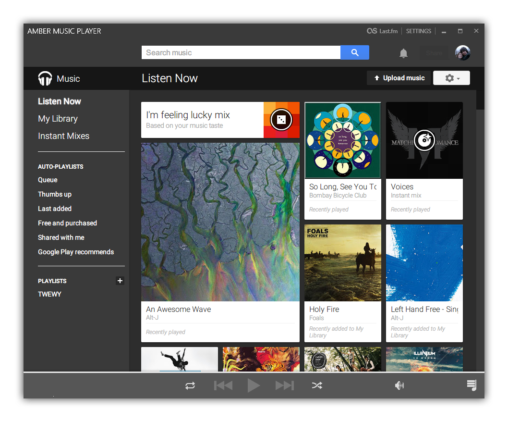Click the Foals artist name
The width and height of the screenshot is (508, 422).
point(316,318)
